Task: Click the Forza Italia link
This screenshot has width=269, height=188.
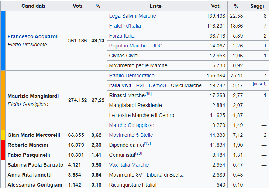Action: [x=122, y=36]
